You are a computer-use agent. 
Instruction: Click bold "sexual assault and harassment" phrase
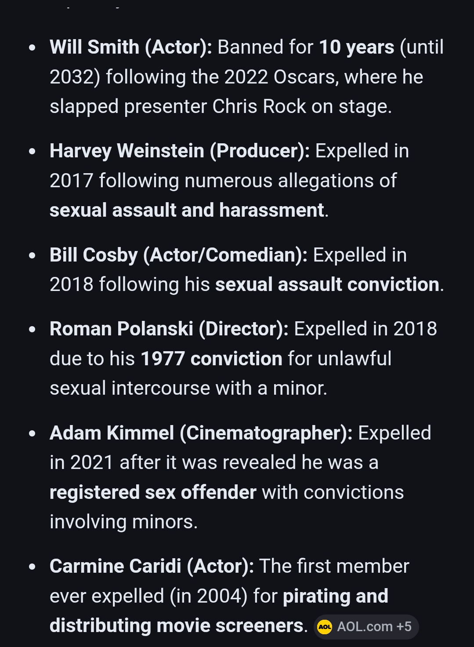pyautogui.click(x=187, y=210)
